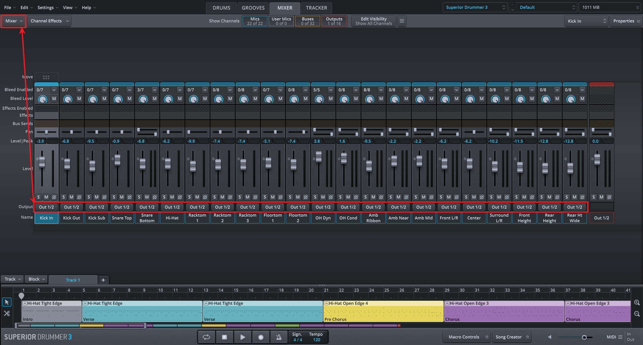Select the scissors cut tool
This screenshot has width=643, height=345.
click(x=7, y=313)
